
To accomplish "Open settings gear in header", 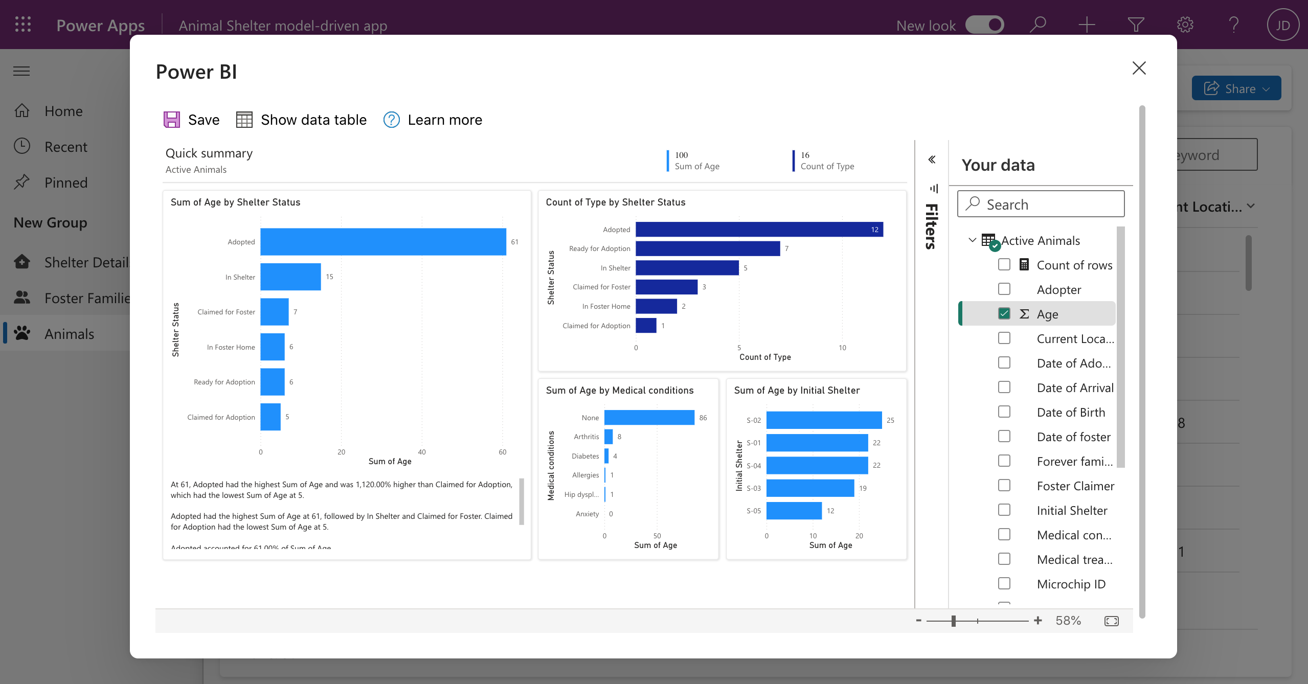I will (x=1185, y=25).
